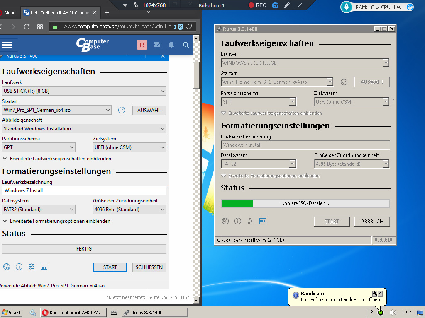Click ABBRUCH to cancel in desktop Rufus
This screenshot has height=318, width=425.
(372, 222)
